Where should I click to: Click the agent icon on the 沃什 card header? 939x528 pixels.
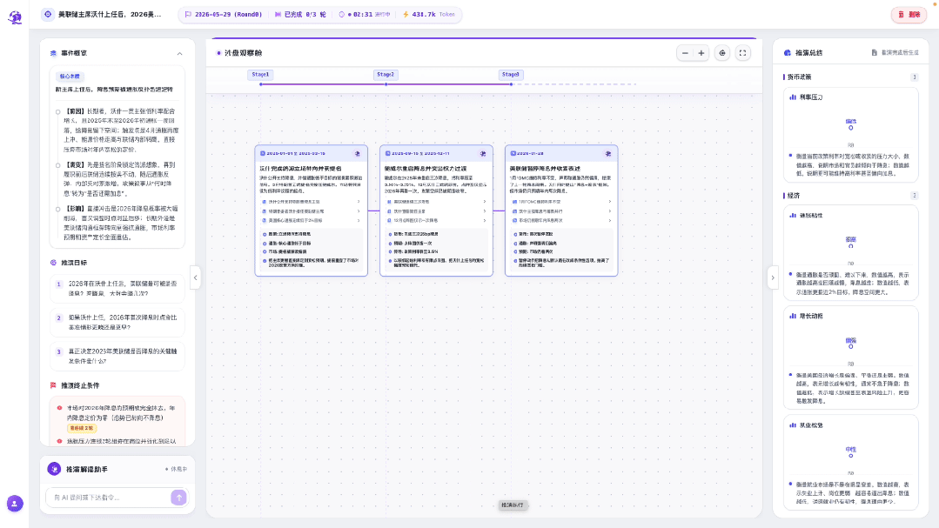click(x=358, y=154)
